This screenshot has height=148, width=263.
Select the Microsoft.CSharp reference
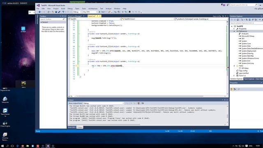[248, 36]
